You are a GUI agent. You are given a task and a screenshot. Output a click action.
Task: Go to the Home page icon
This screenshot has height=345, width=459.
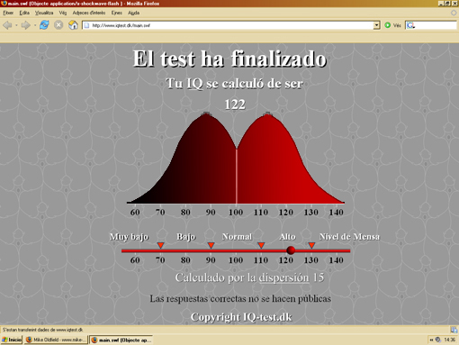(x=73, y=25)
